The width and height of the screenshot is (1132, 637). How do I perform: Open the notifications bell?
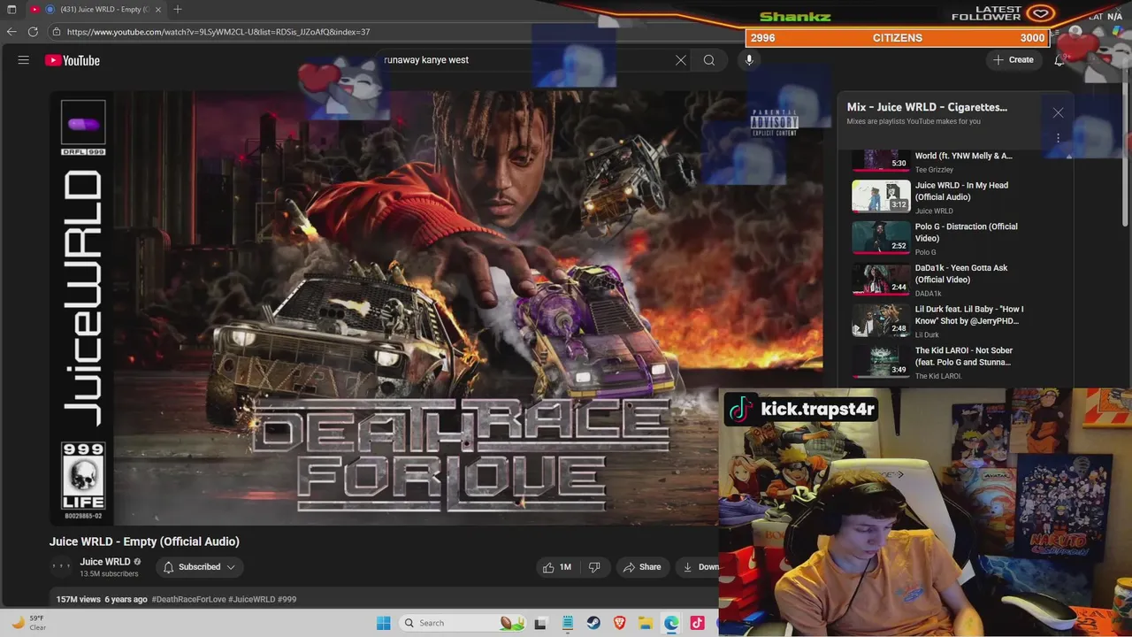pyautogui.click(x=1059, y=60)
